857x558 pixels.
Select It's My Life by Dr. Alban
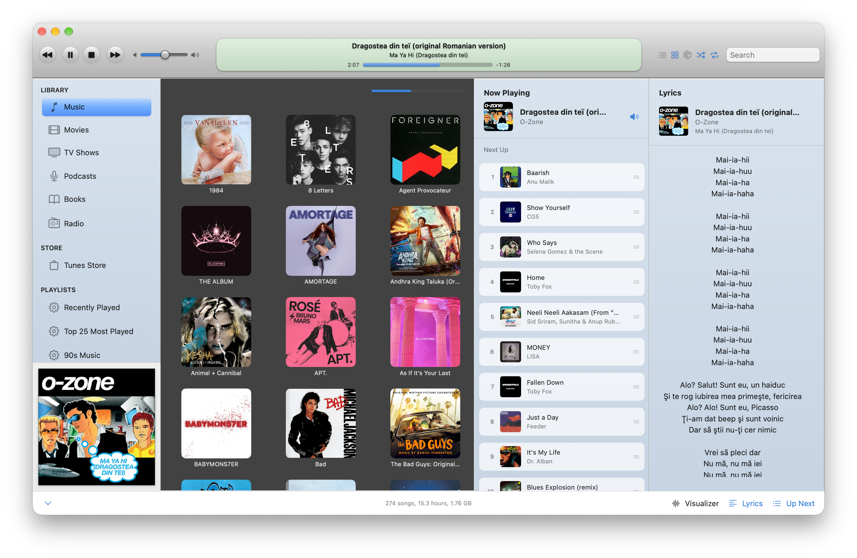coord(561,457)
